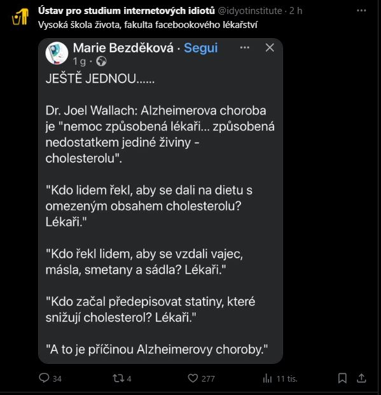Open the embedded screenshot image text
This screenshot has height=395, width=381.
coord(160,201)
